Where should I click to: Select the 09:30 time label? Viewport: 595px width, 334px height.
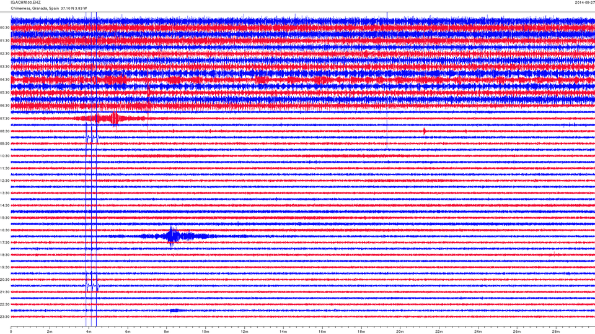[4, 143]
